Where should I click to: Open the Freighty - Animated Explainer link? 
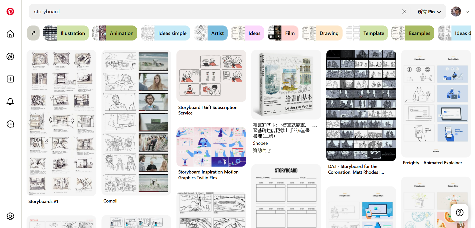tap(432, 163)
